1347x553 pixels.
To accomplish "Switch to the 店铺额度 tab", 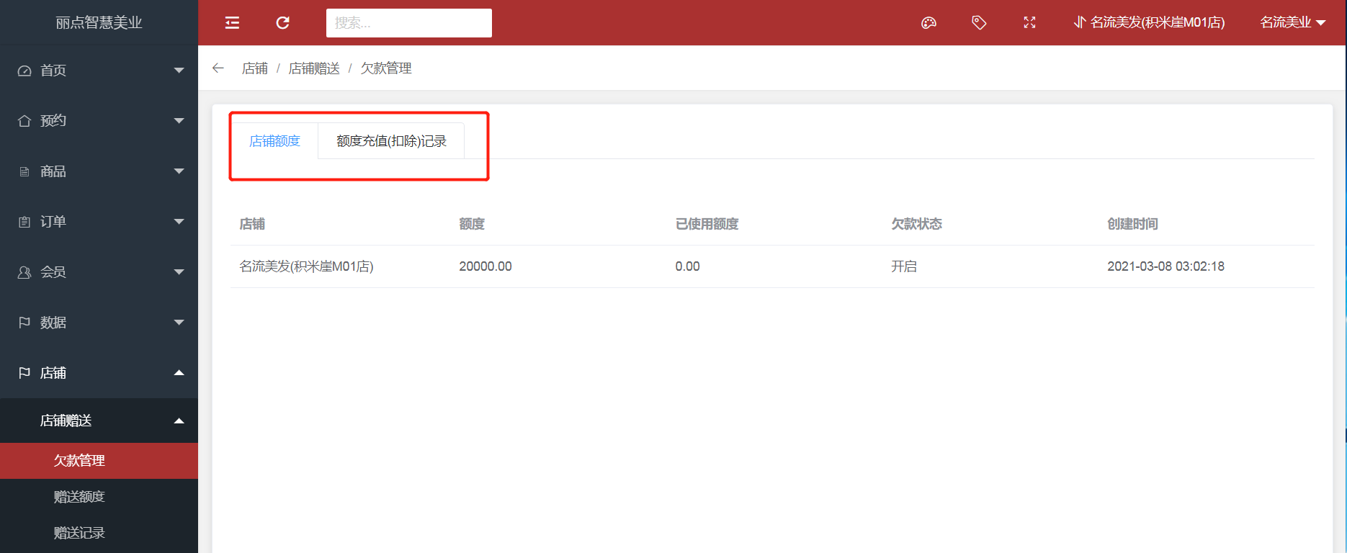I will click(x=274, y=141).
